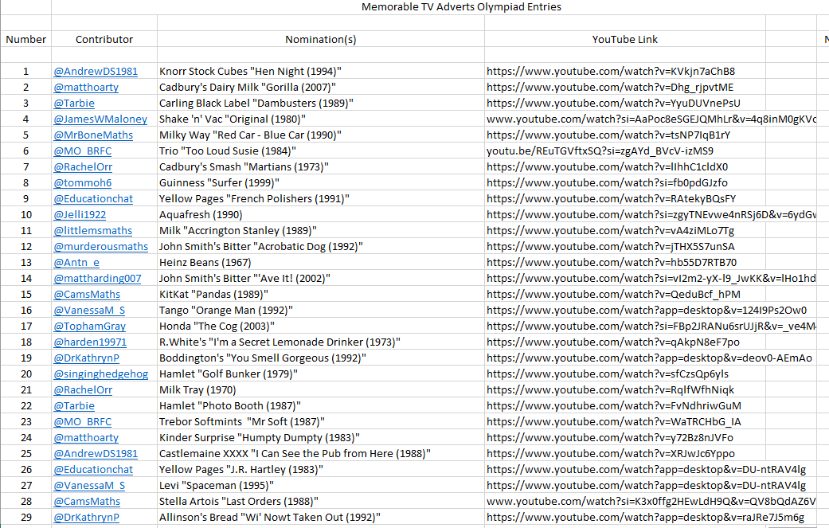829x528 pixels.
Task: Open the @AndrewDS1981 link in row 1
Action: coord(96,72)
